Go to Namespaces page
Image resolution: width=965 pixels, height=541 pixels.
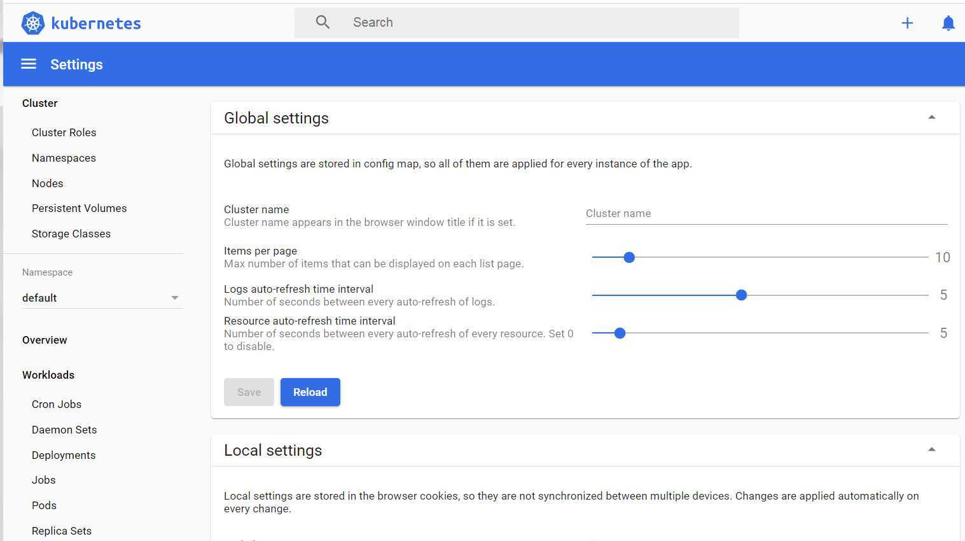coord(64,158)
